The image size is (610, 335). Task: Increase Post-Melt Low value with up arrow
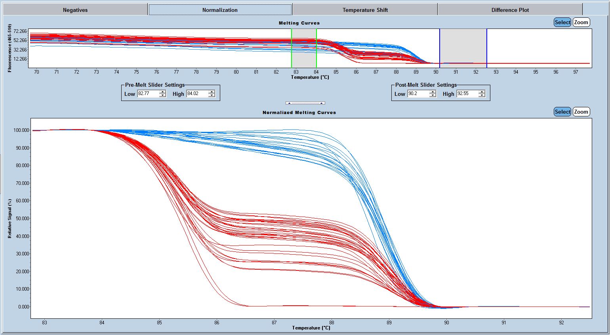point(433,92)
